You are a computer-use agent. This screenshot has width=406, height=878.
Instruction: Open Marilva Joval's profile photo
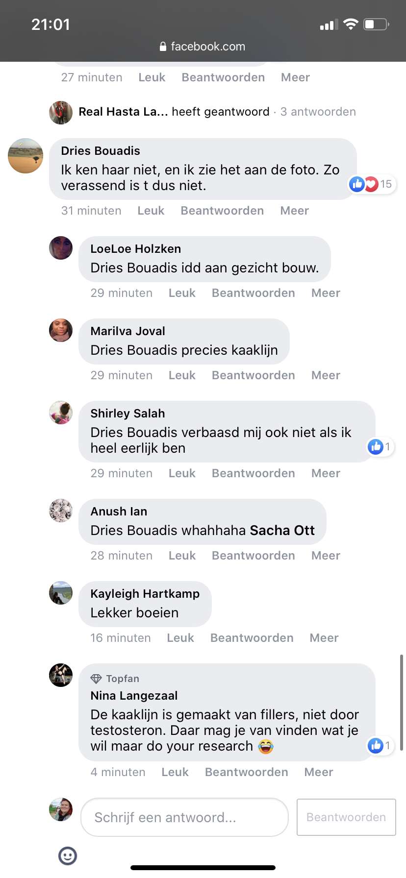[x=61, y=330]
